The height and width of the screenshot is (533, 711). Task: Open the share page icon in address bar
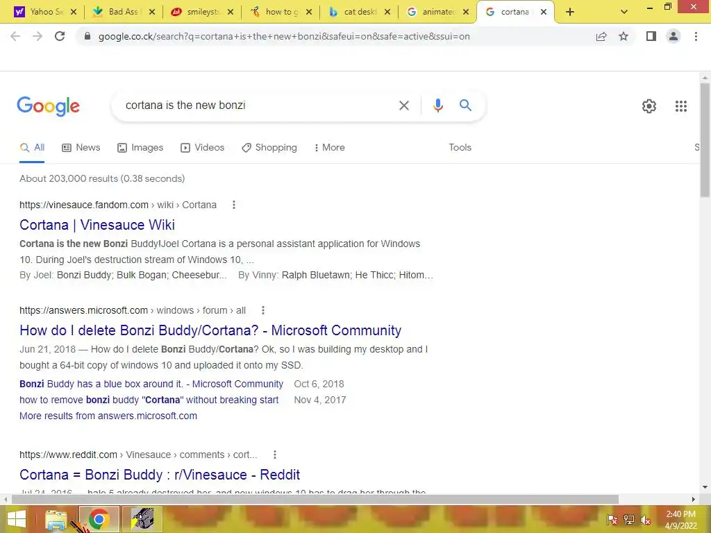tap(601, 36)
